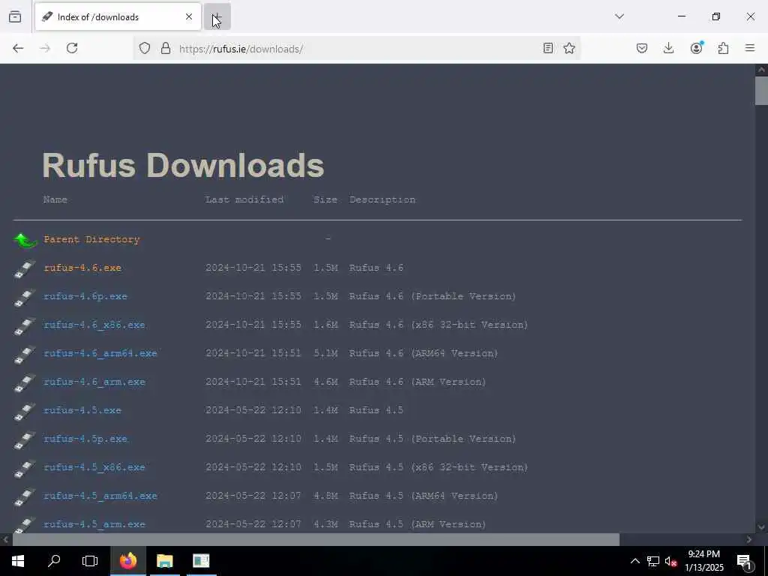Open the application hamburger menu

[x=750, y=48]
